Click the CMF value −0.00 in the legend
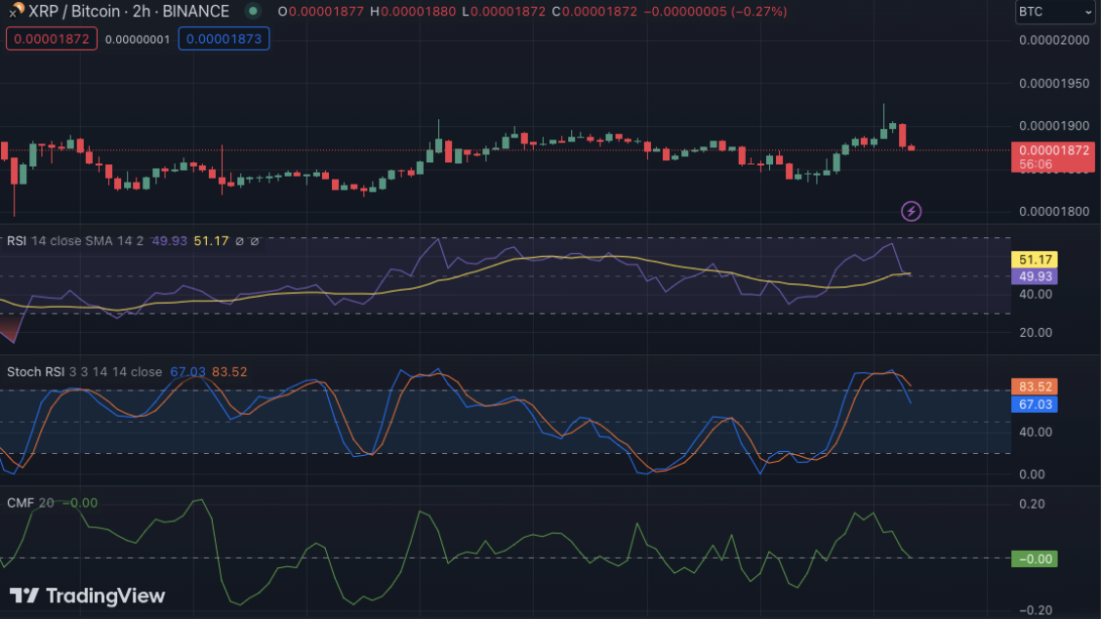 pos(81,503)
